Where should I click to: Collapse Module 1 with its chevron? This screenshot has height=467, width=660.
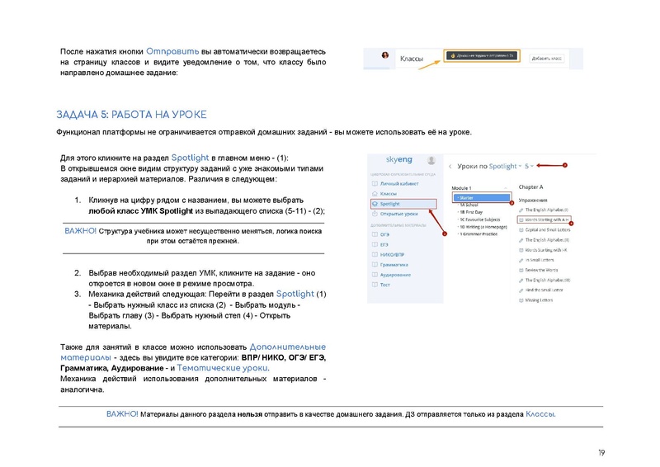point(506,188)
